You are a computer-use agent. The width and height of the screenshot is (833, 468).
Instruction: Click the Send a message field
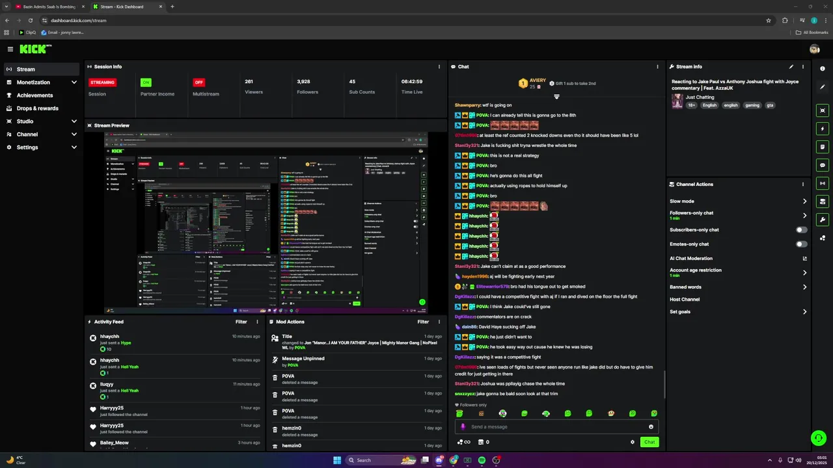(556, 426)
